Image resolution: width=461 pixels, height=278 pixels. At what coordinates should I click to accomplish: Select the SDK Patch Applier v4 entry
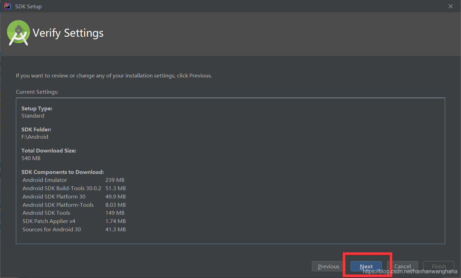[x=49, y=221]
